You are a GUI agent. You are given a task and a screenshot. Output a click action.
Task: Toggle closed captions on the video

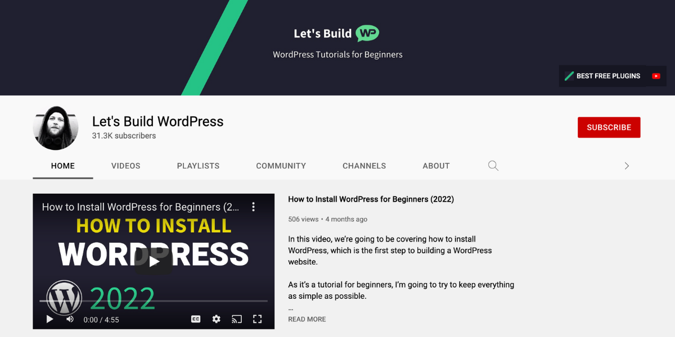(196, 319)
